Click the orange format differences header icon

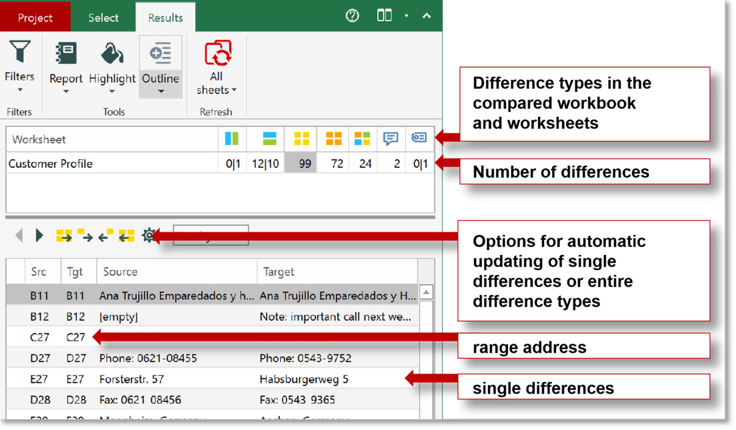pyautogui.click(x=332, y=138)
